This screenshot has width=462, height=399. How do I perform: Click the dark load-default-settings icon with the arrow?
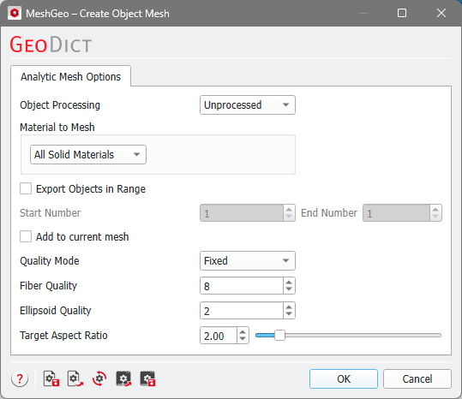[123, 378]
